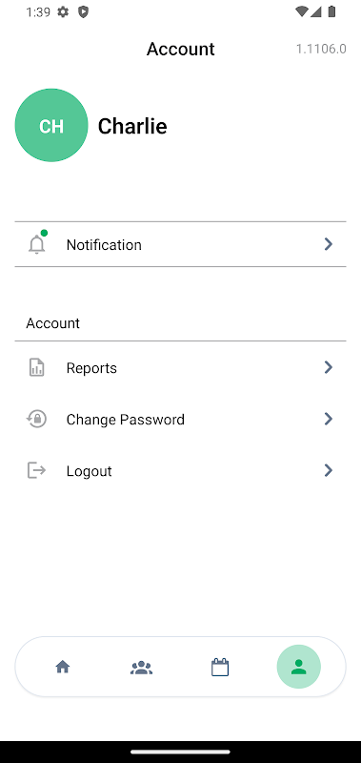Image resolution: width=361 pixels, height=763 pixels.
Task: Select the highlighted profile tab icon
Action: click(299, 667)
